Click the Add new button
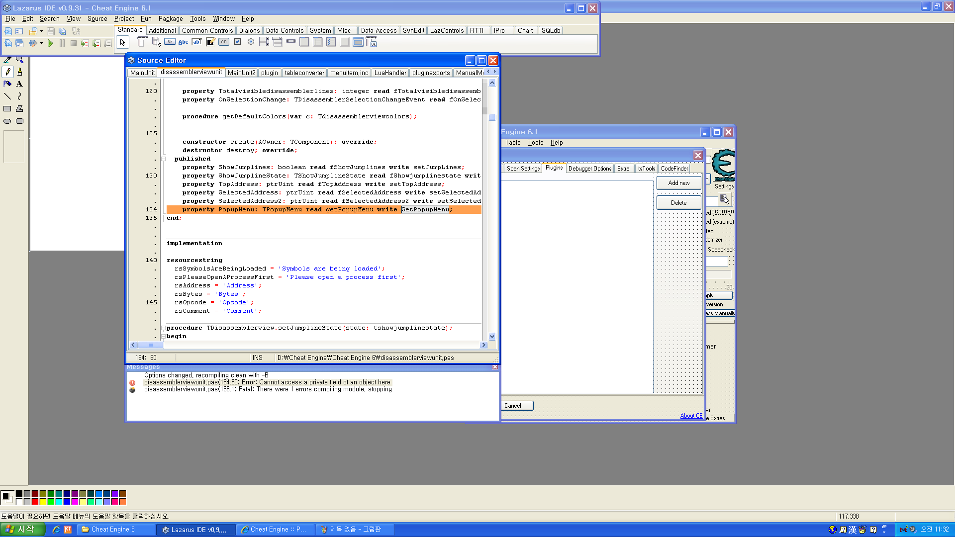The height and width of the screenshot is (537, 955). (678, 183)
